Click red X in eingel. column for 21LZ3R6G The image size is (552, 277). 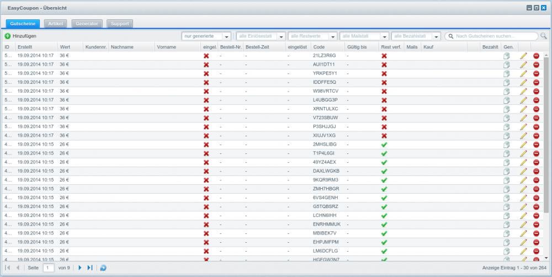point(206,56)
